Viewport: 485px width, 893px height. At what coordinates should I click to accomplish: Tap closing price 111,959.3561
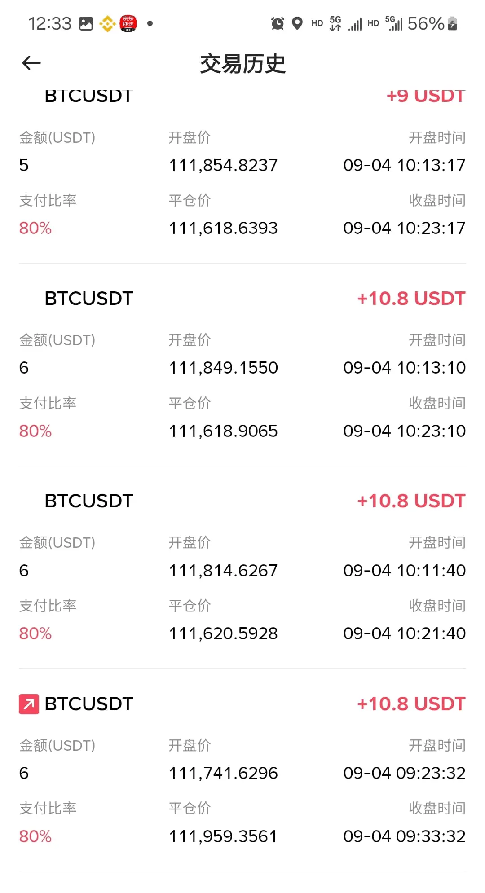coord(223,836)
